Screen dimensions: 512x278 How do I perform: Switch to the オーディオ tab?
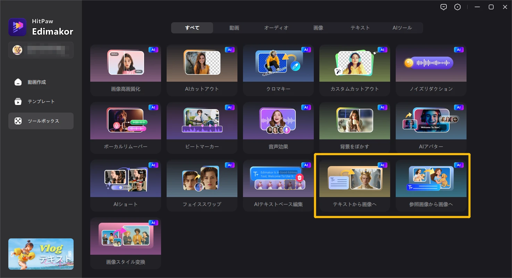click(x=276, y=28)
